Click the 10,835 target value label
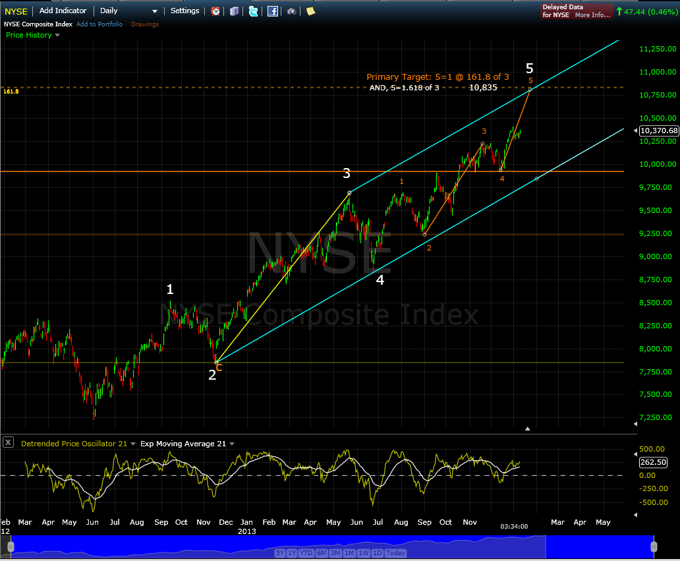Image resolution: width=680 pixels, height=561 pixels. click(483, 88)
